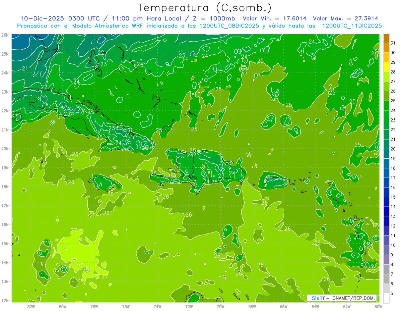Click the color bar value 18
Screen dimensions: 402x311
393,168
